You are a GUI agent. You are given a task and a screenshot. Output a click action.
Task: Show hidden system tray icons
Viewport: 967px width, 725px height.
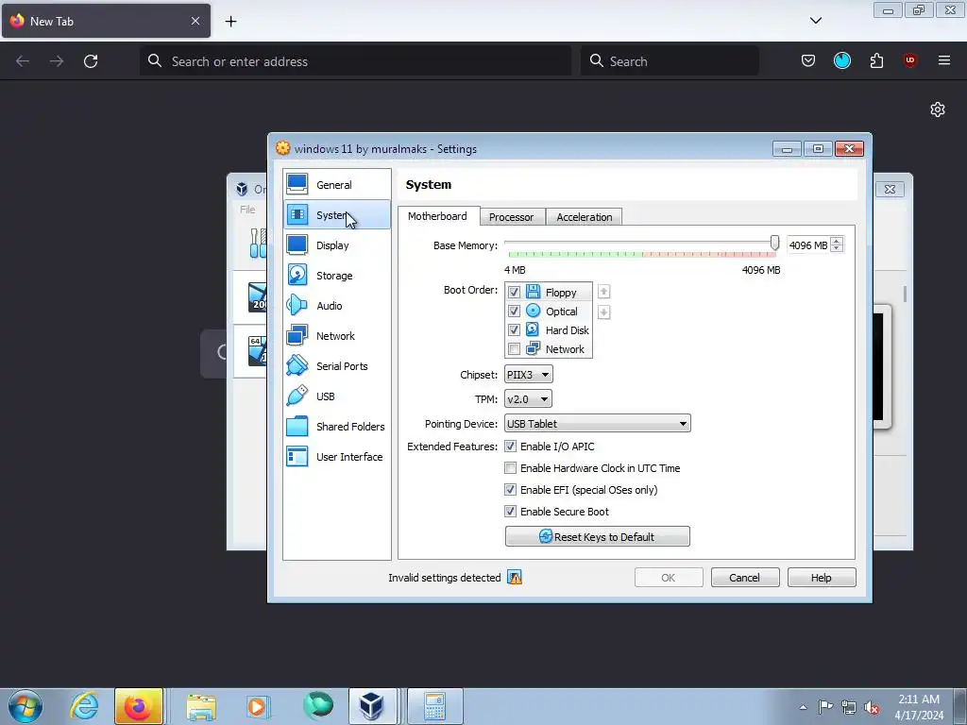tap(803, 707)
